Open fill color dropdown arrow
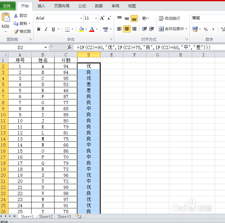Viewport: 225px width, 223px height. coord(86,29)
